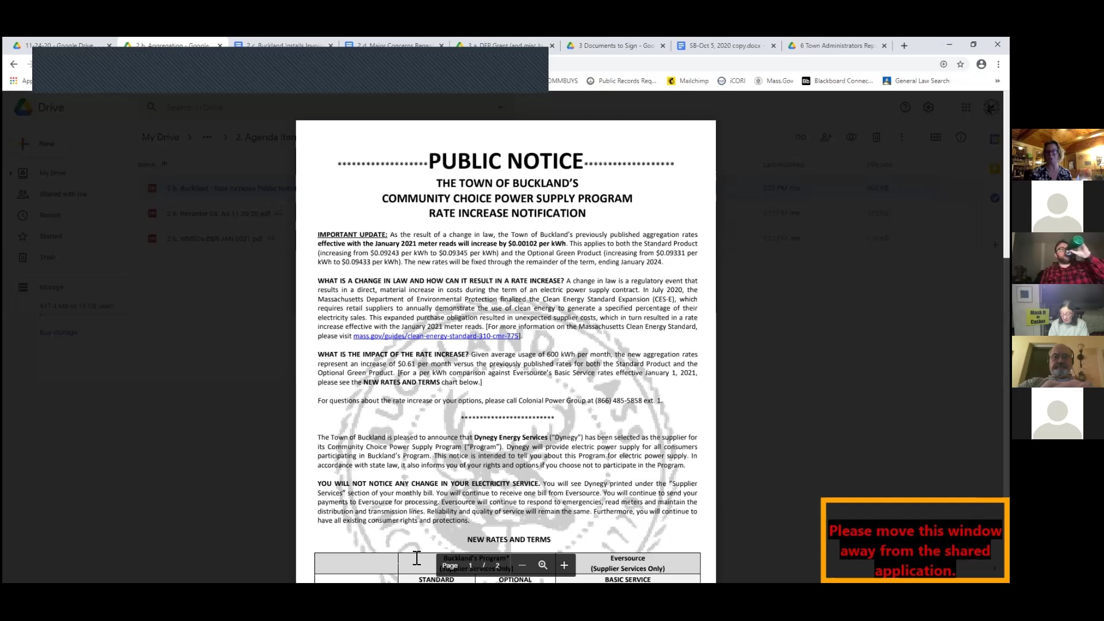Viewport: 1104px width, 621px height.
Task: Open the Drive settings gear
Action: pyautogui.click(x=928, y=108)
